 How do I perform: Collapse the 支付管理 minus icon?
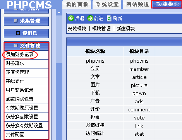(x=15, y=45)
